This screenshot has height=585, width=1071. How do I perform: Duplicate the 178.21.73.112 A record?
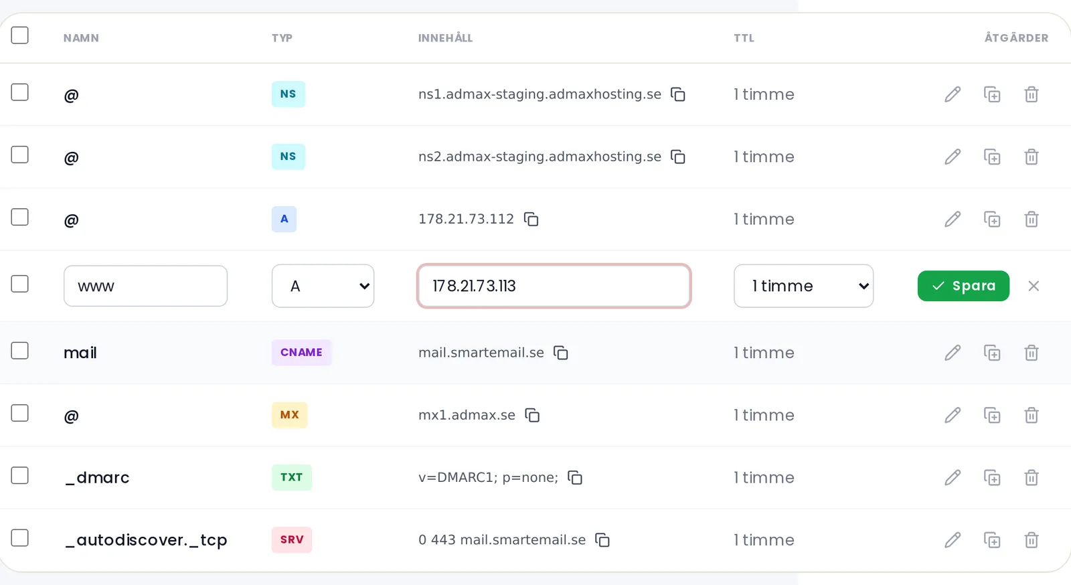pos(992,219)
